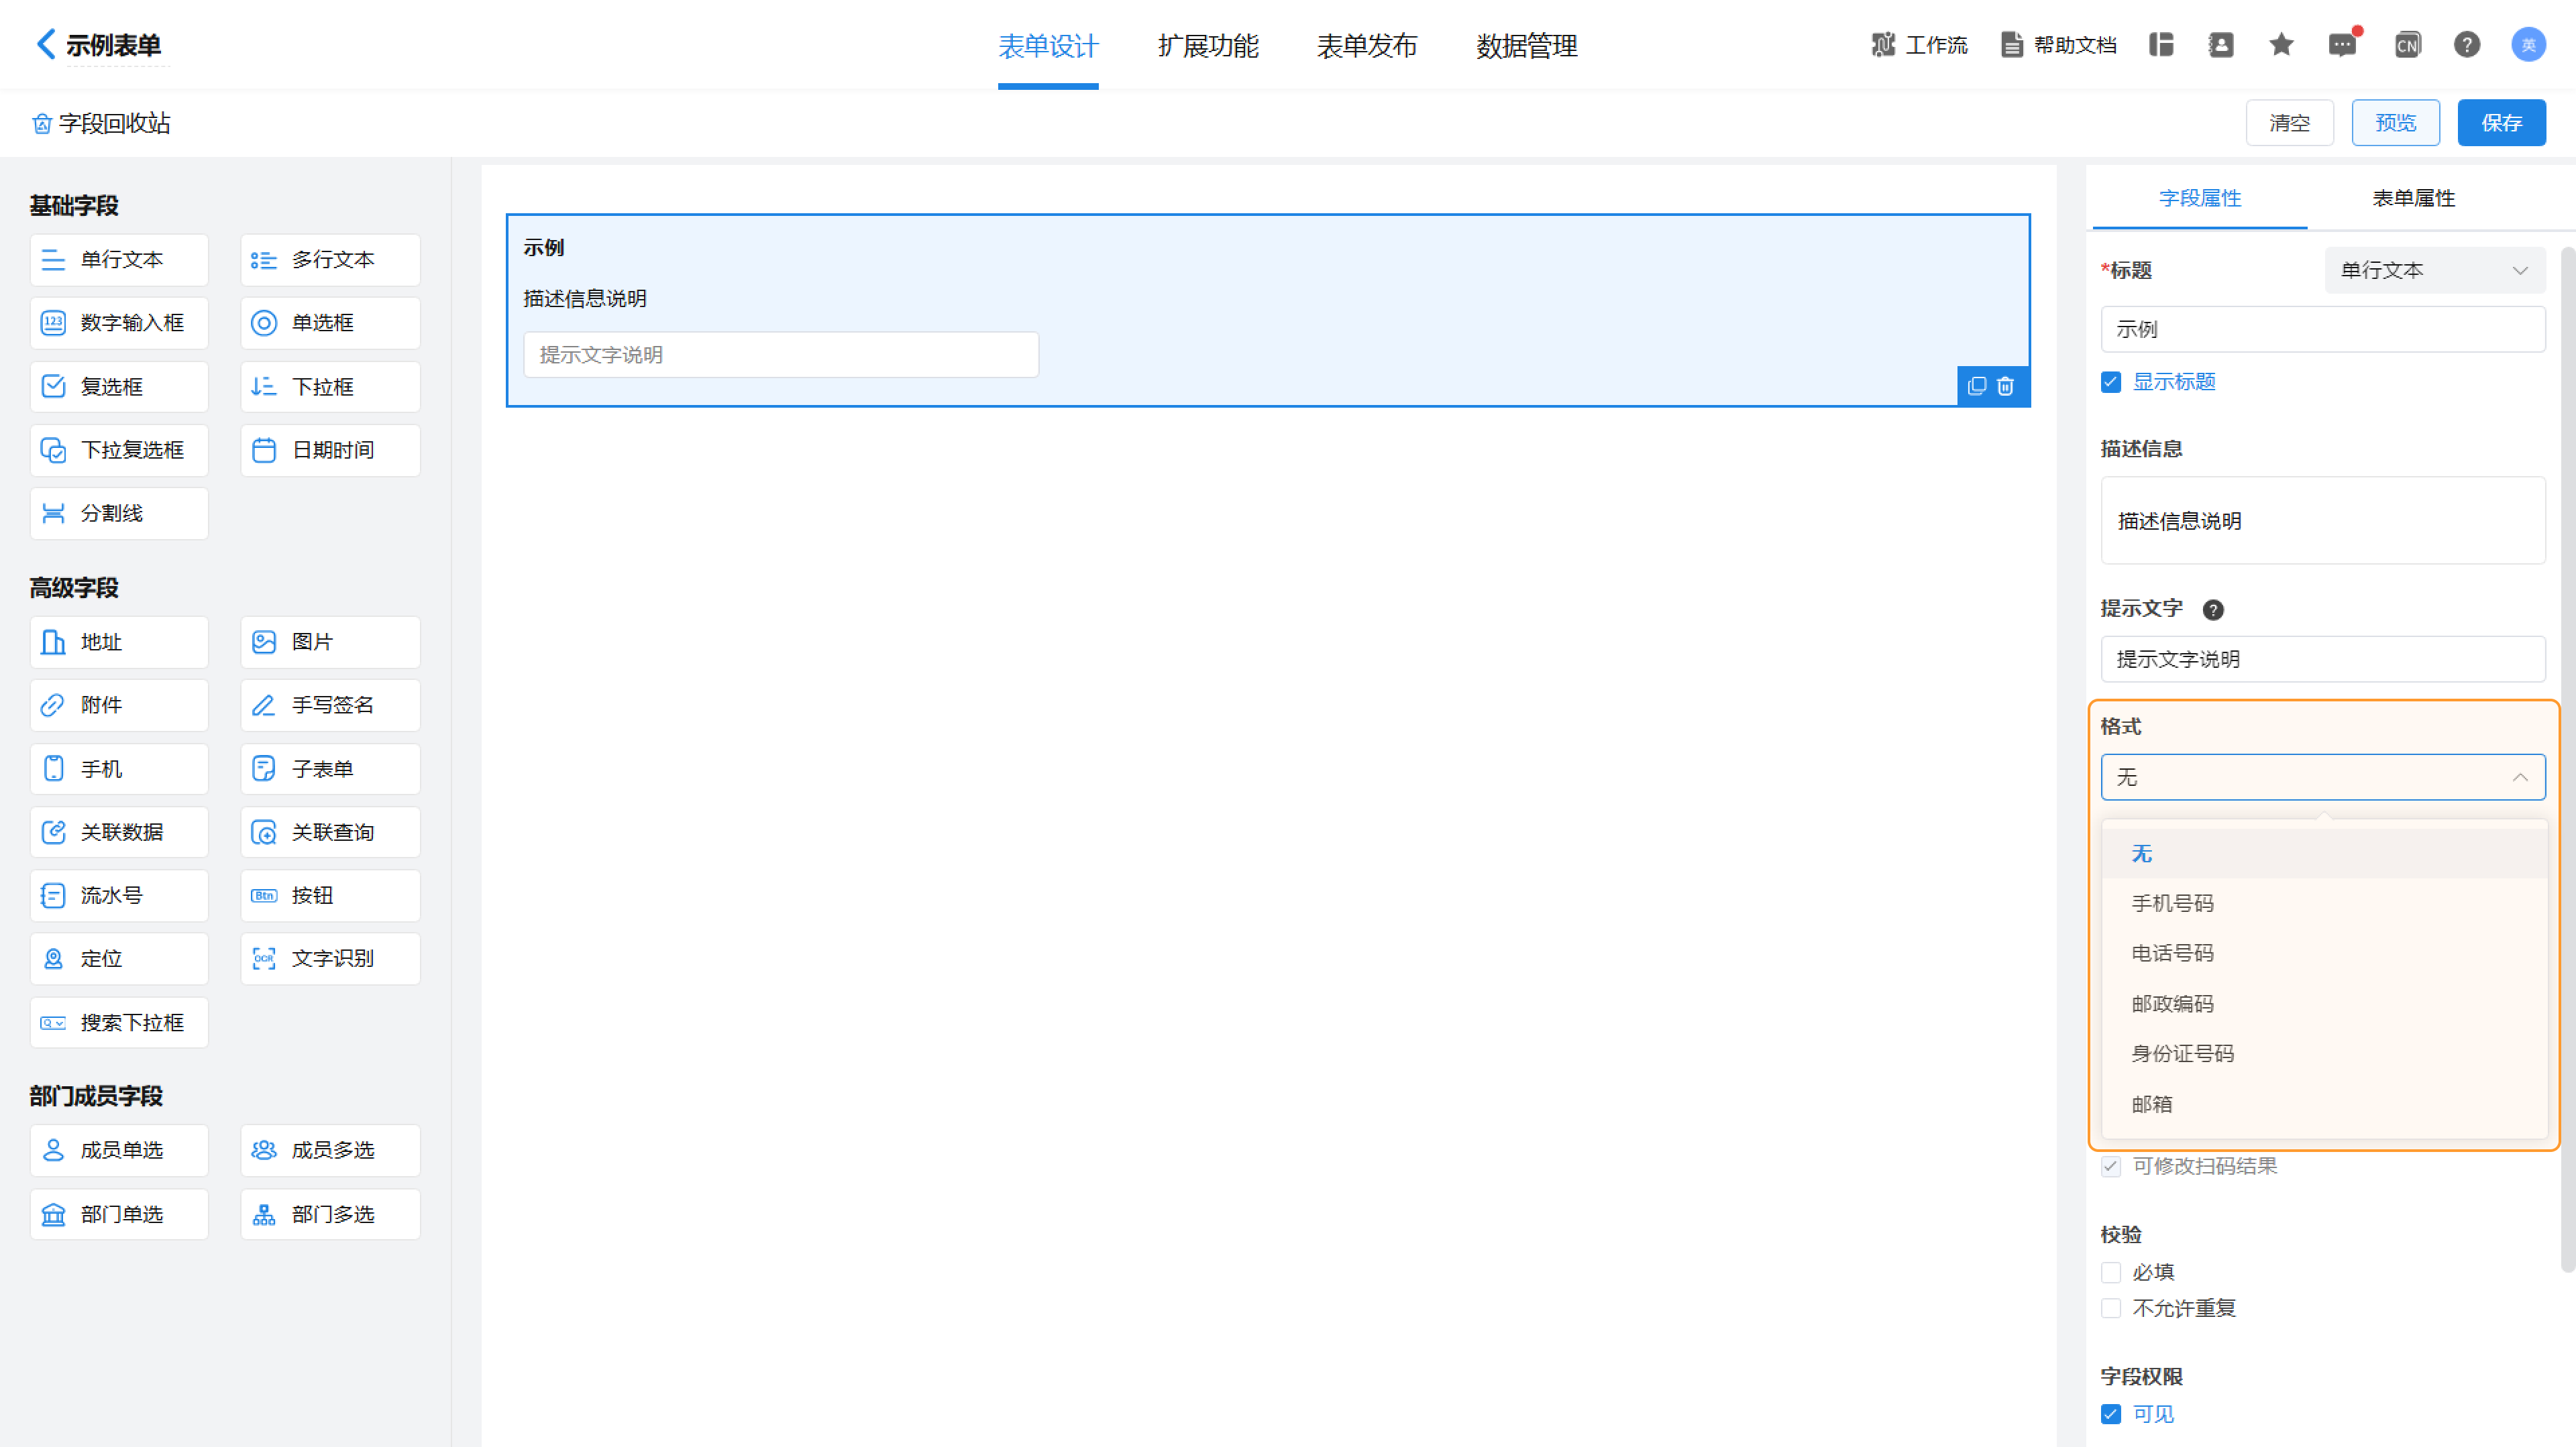Add a 单行文本 field
The width and height of the screenshot is (2576, 1447).
pos(119,259)
